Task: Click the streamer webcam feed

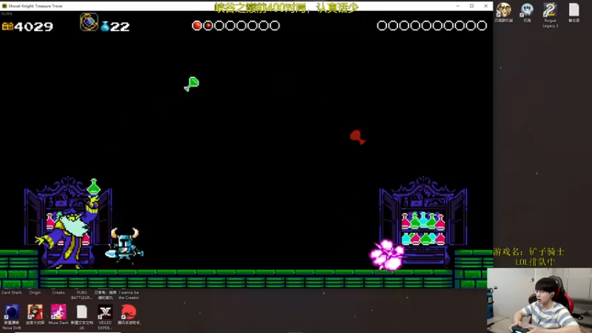Action: [x=539, y=300]
